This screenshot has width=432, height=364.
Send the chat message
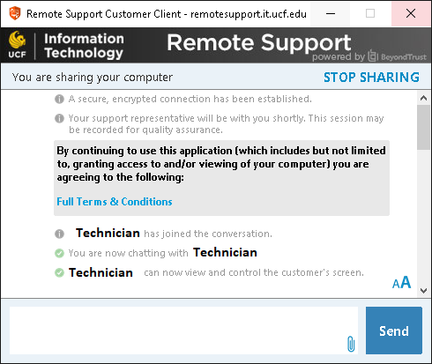pos(394,331)
